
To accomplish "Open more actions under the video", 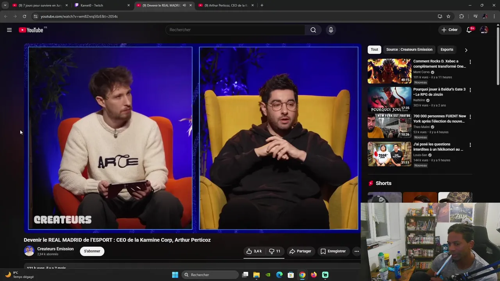I will point(357,251).
